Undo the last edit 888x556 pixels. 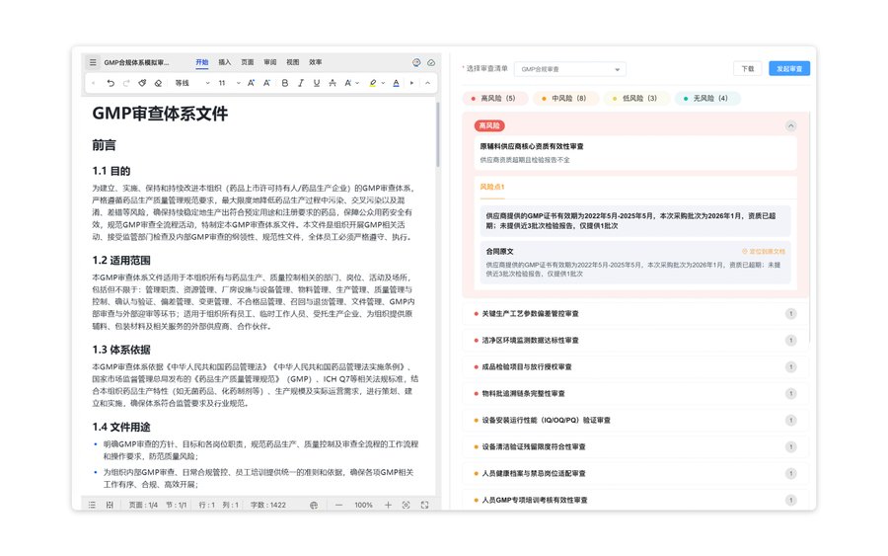tap(111, 83)
